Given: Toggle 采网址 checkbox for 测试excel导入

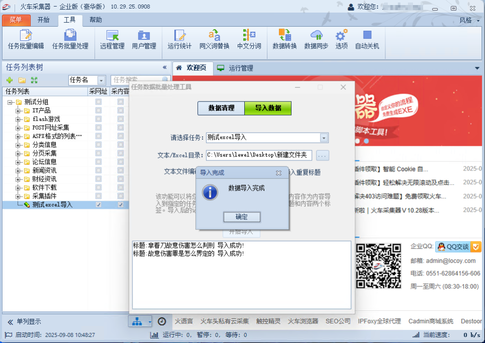Looking at the screenshot, I should (99, 204).
